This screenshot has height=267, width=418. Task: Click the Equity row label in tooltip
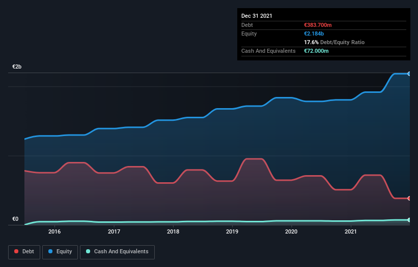[x=249, y=34]
